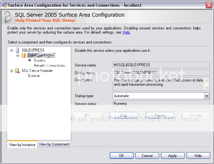Click the Resume service button
The height and width of the screenshot is (164, 214).
[196, 115]
